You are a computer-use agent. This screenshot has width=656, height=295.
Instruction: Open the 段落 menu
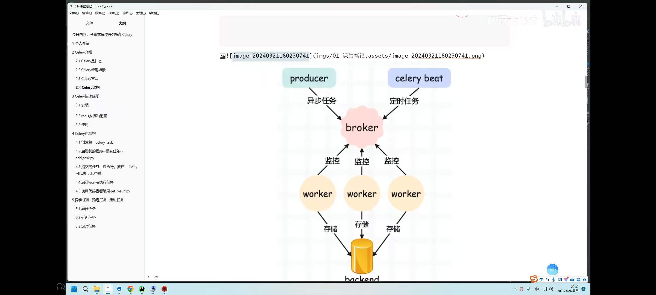(x=100, y=13)
